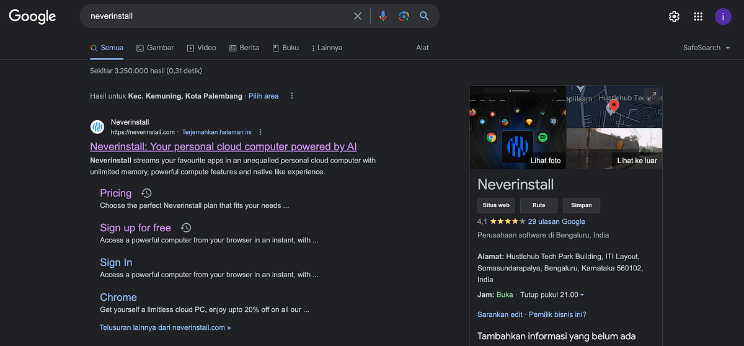This screenshot has width=744, height=346.
Task: Clear the search box with X icon
Action: point(358,16)
